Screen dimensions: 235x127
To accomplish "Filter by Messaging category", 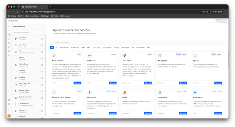I will [x=125, y=48].
